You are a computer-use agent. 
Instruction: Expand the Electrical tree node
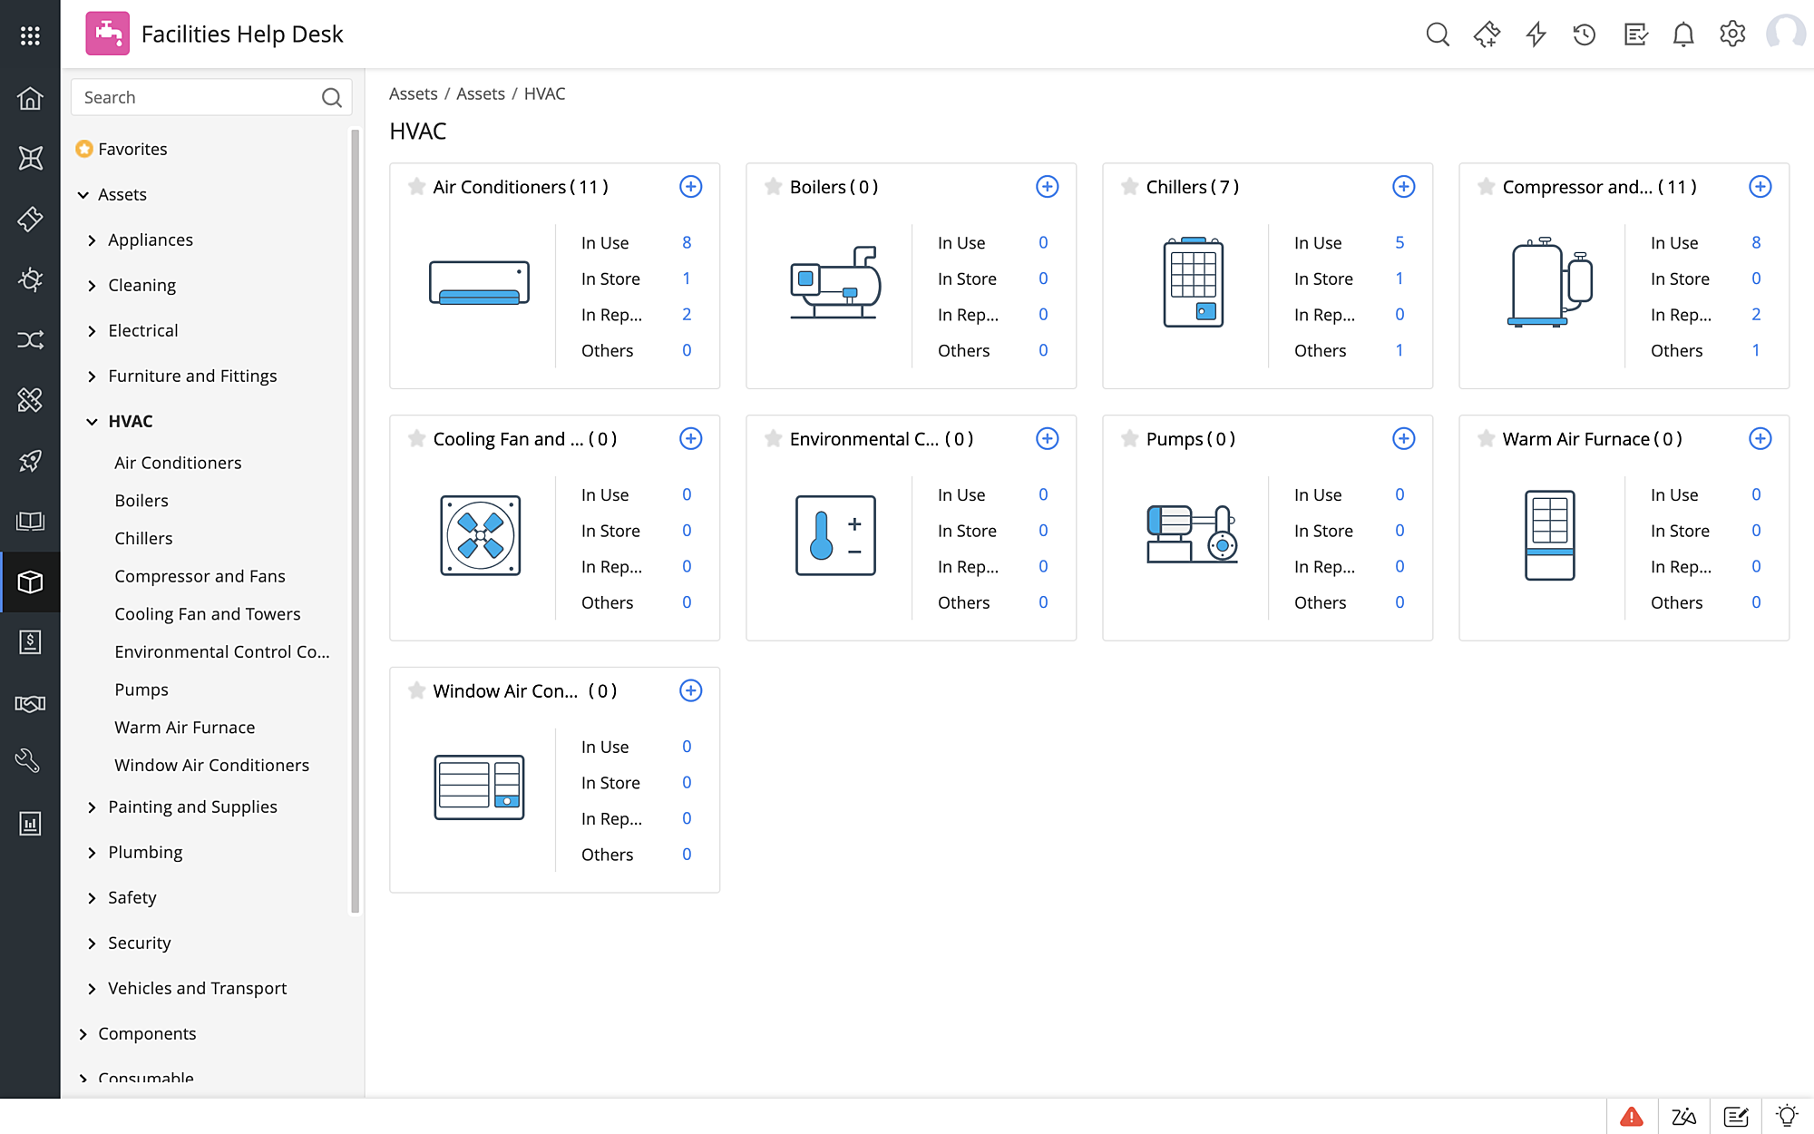click(92, 331)
